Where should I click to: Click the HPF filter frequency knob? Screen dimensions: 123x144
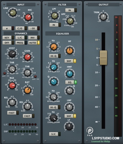70,21
